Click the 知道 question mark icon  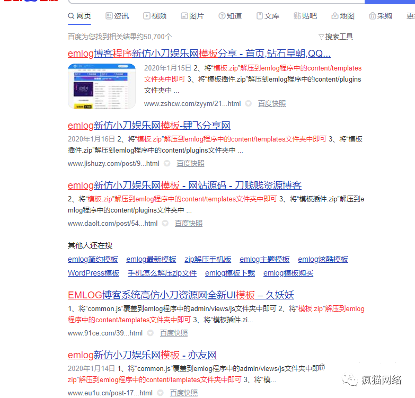click(x=222, y=16)
